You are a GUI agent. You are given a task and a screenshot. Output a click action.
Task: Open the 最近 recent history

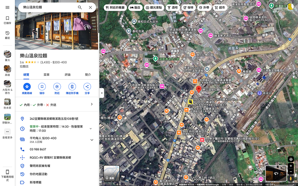pos(7,35)
